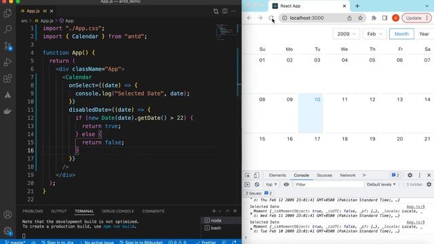Clear the console

point(257,184)
